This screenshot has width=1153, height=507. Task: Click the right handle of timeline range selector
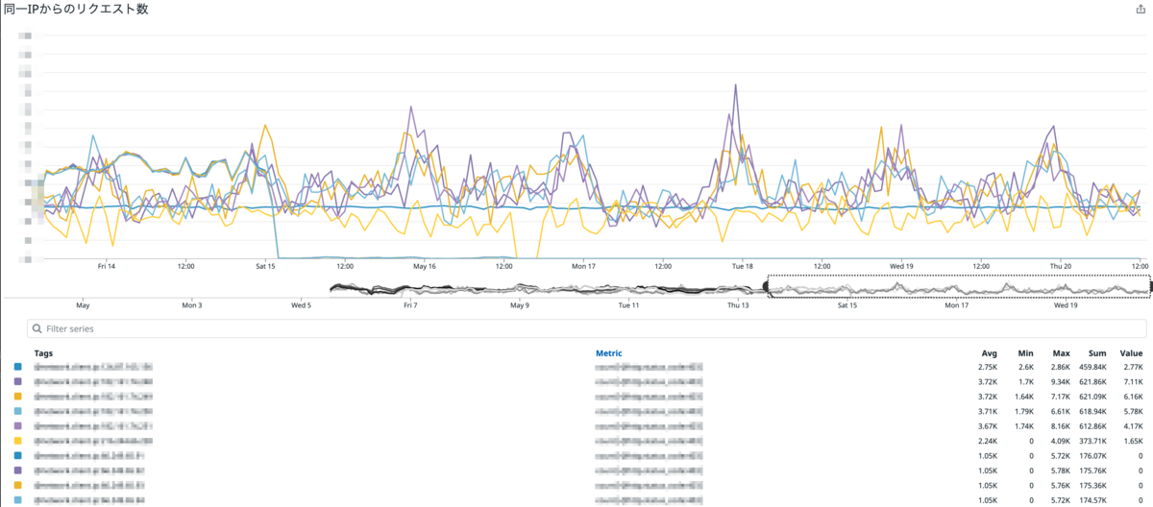point(1150,286)
